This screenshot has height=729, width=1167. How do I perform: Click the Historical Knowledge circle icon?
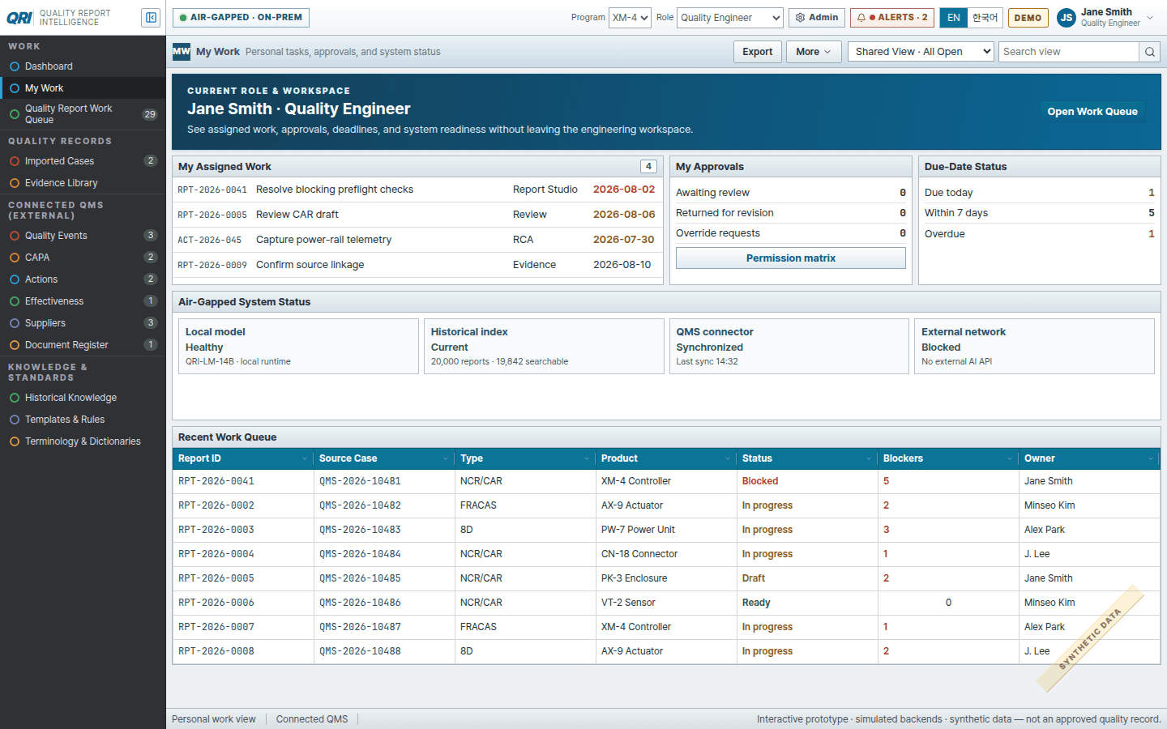15,398
